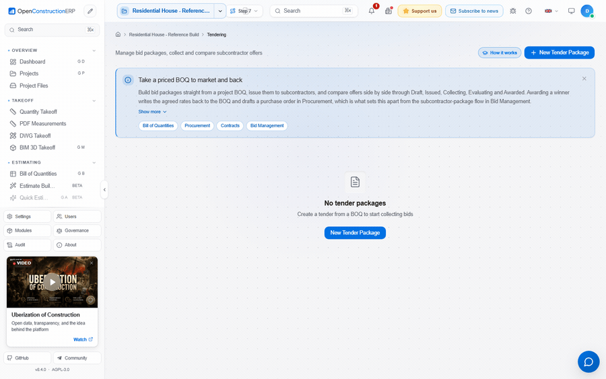Expand the Show more text
606x379 pixels.
click(152, 112)
